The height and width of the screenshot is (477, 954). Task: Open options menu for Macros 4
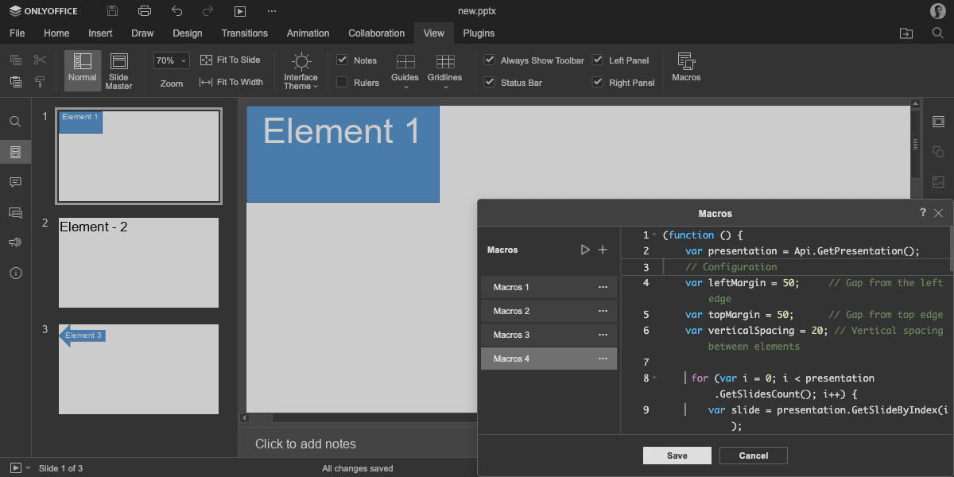click(603, 359)
